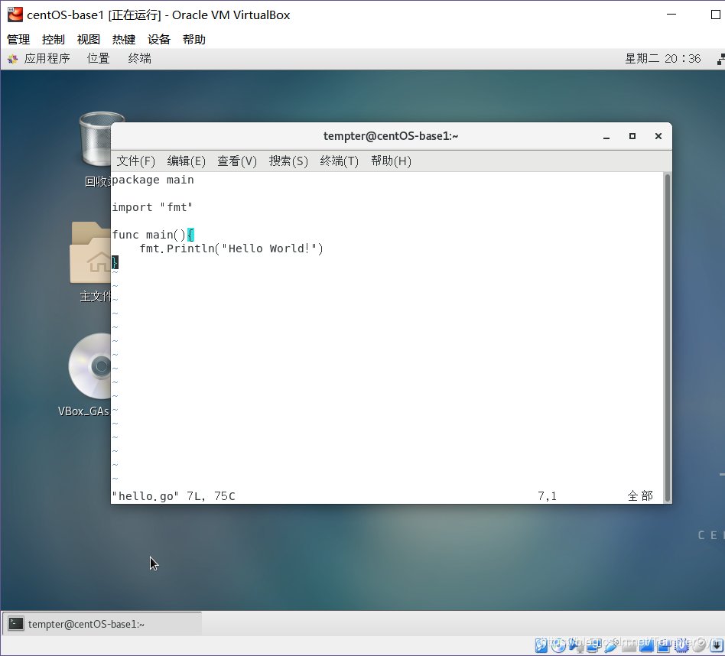Click "hello.go" 7L, 75C status text

coord(174,496)
